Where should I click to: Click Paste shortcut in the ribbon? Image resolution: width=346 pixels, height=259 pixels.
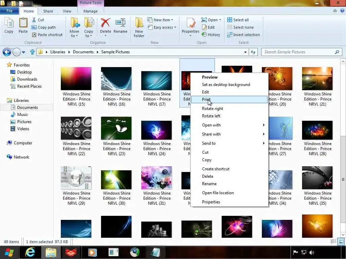click(47, 35)
